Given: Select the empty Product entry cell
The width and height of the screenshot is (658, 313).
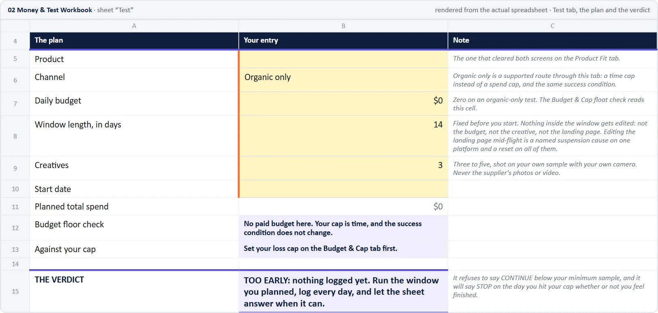Looking at the screenshot, I should point(343,59).
